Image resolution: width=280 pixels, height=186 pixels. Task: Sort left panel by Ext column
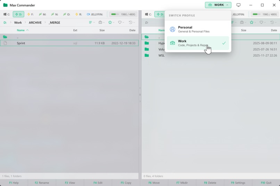click(75, 30)
